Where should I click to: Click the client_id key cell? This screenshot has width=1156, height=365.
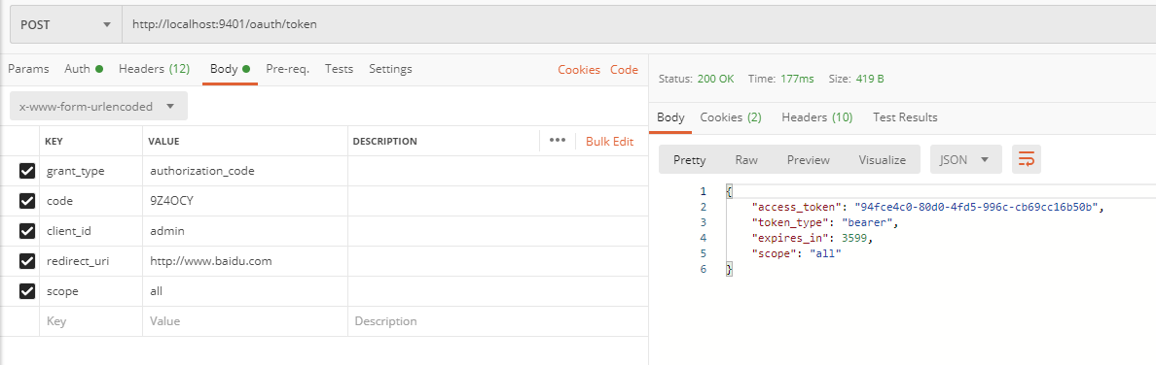click(x=90, y=231)
